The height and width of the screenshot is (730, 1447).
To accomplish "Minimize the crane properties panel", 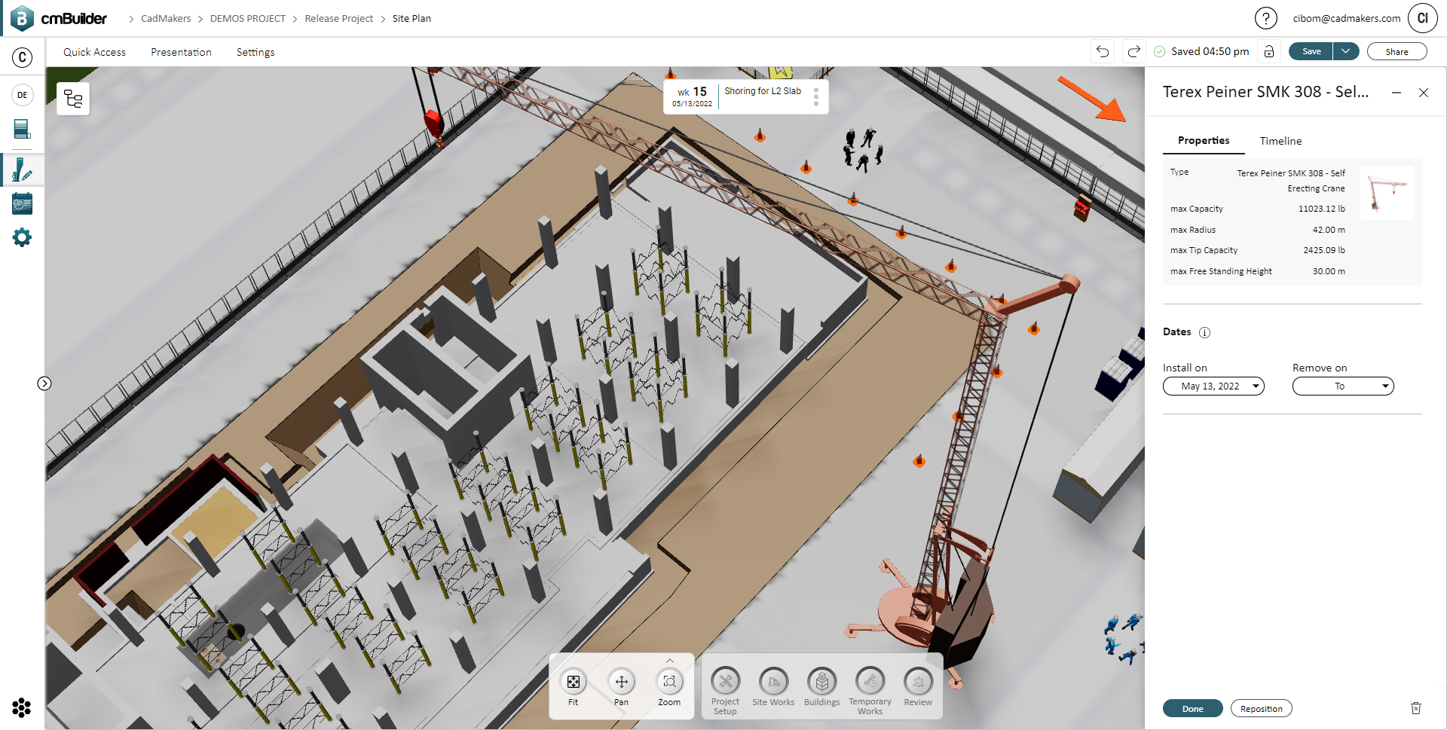I will click(x=1397, y=93).
